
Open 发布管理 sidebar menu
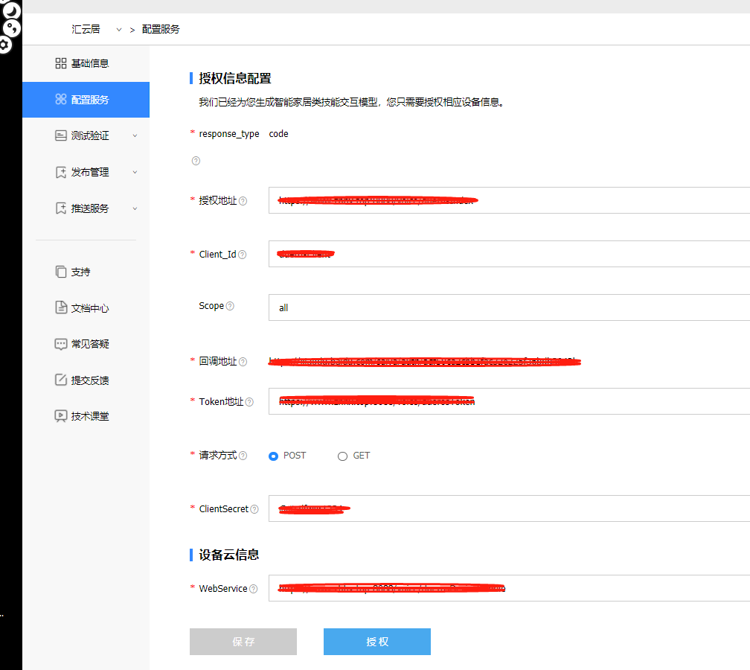[86, 172]
